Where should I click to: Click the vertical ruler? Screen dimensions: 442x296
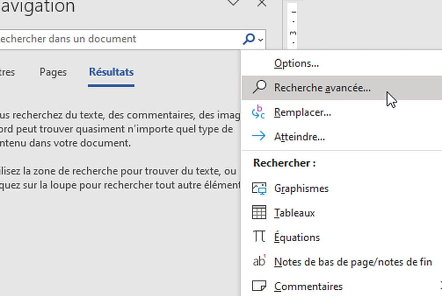[x=293, y=26]
